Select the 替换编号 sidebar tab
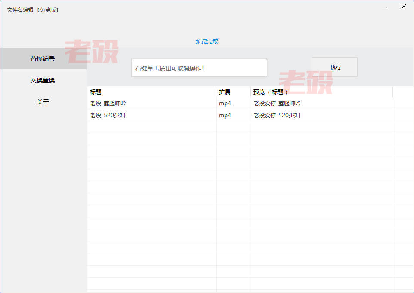This screenshot has height=293, width=414. 43,58
